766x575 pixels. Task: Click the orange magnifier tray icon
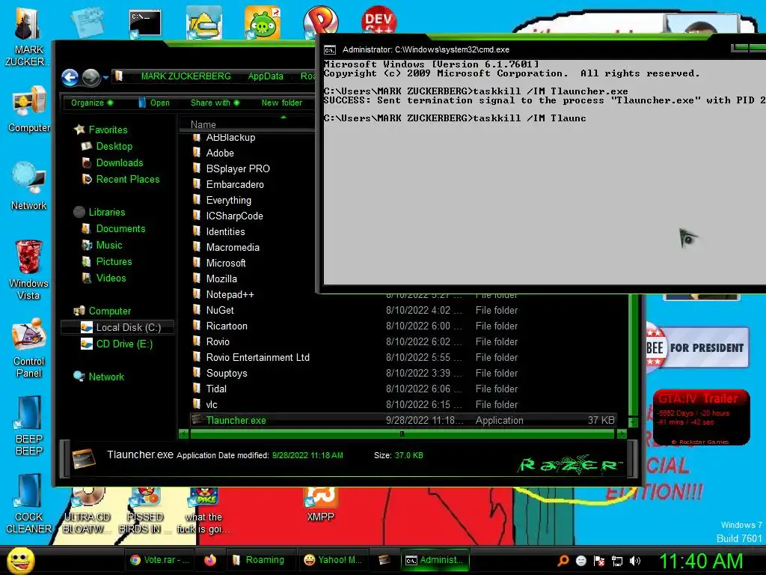tap(563, 561)
